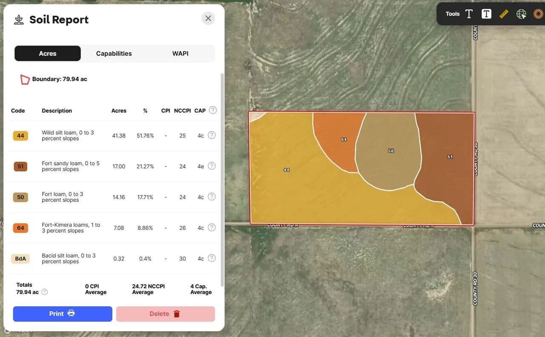545x337 pixels.
Task: Close the Soil Report panel
Action: 208,18
